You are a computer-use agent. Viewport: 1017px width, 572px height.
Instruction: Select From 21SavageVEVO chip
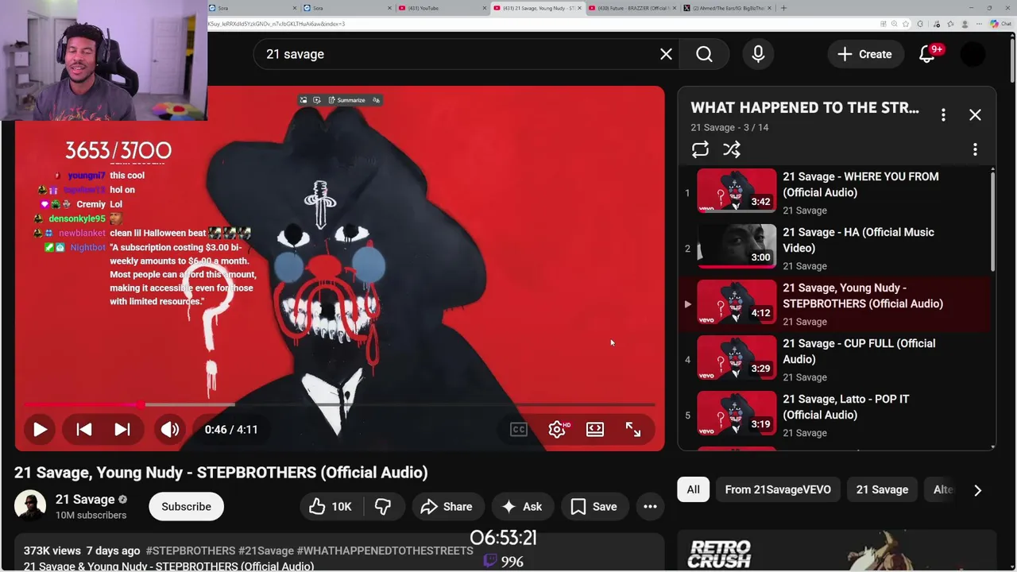[778, 489]
